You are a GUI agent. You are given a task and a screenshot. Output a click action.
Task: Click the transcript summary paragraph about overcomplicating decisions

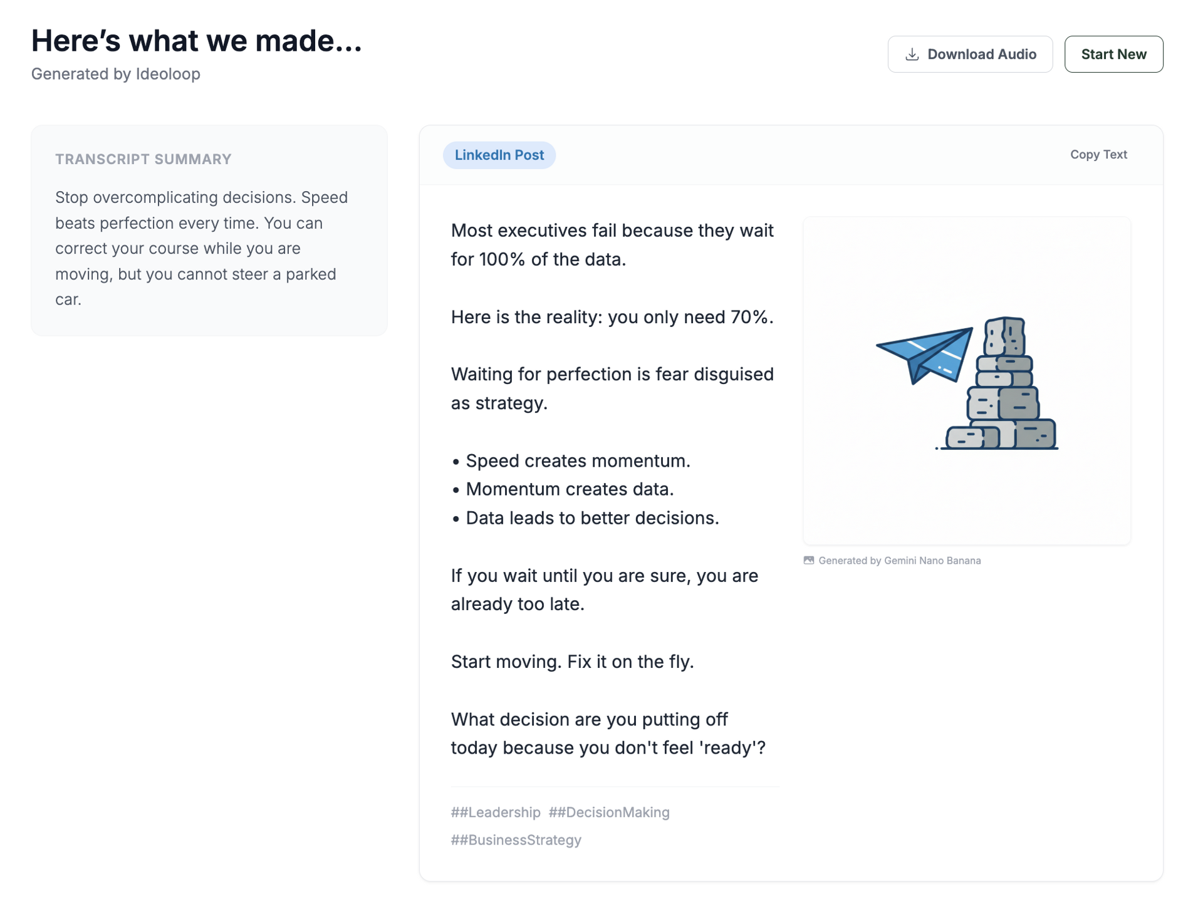point(201,248)
